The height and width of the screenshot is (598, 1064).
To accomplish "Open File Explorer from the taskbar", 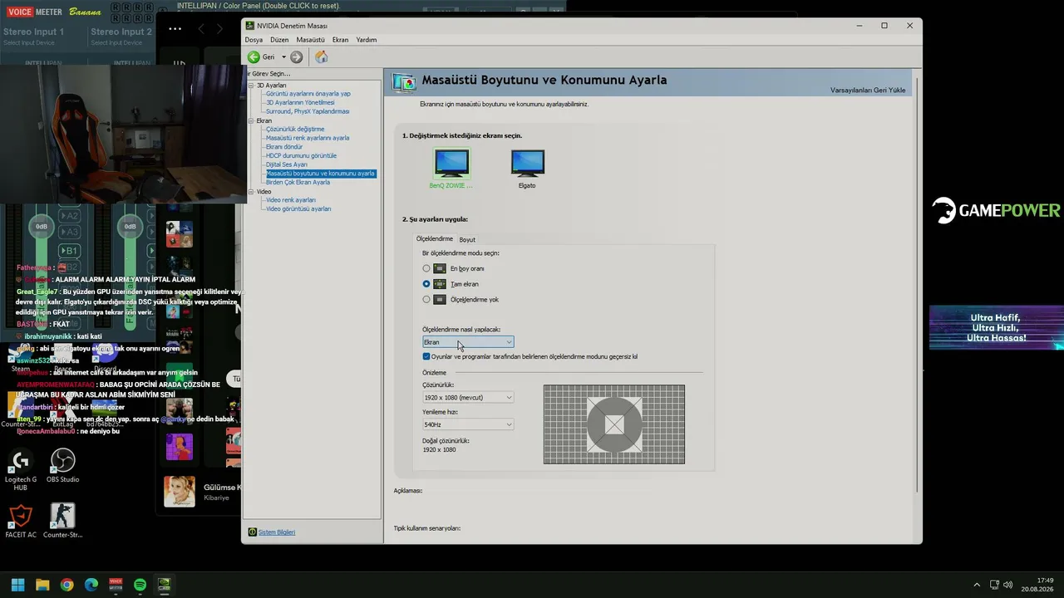I will [42, 585].
